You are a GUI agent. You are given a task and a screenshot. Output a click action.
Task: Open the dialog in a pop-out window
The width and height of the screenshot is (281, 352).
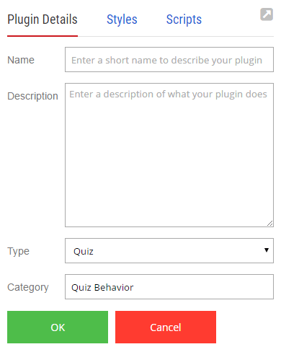pos(267,14)
